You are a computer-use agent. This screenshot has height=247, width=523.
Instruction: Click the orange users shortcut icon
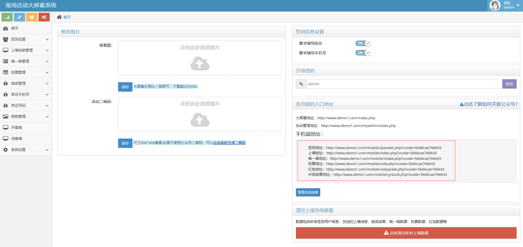pyautogui.click(x=32, y=17)
